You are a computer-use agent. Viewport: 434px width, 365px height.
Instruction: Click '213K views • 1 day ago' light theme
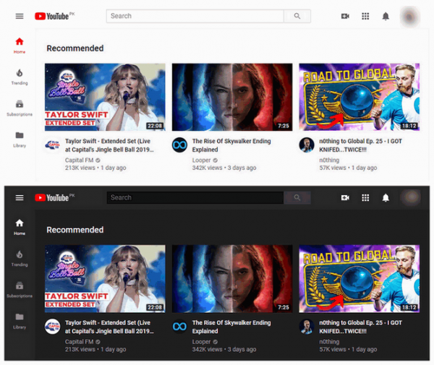click(x=95, y=168)
